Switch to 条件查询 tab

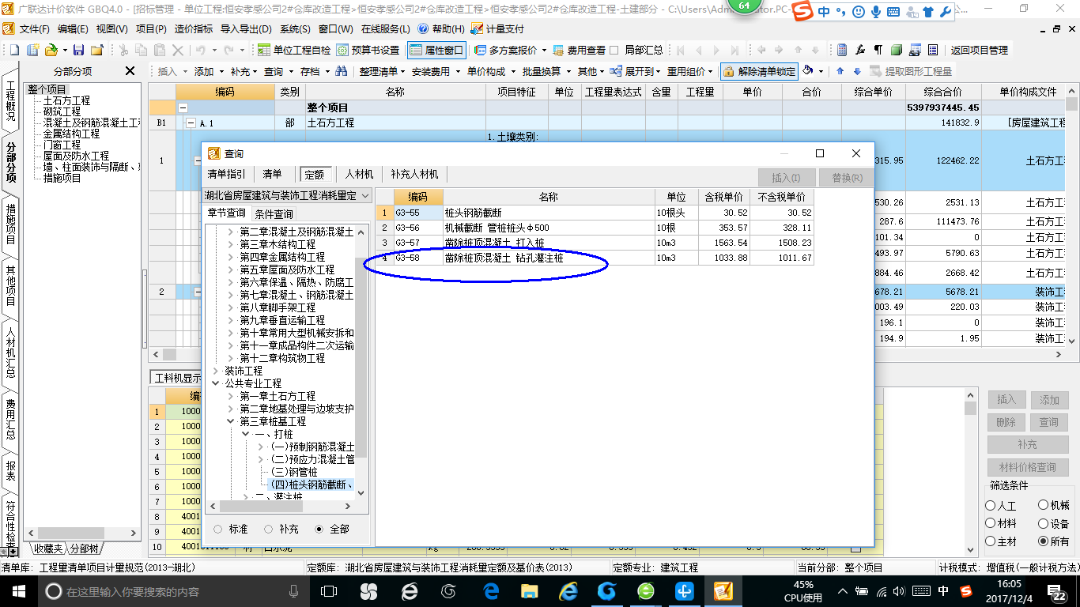(x=274, y=213)
